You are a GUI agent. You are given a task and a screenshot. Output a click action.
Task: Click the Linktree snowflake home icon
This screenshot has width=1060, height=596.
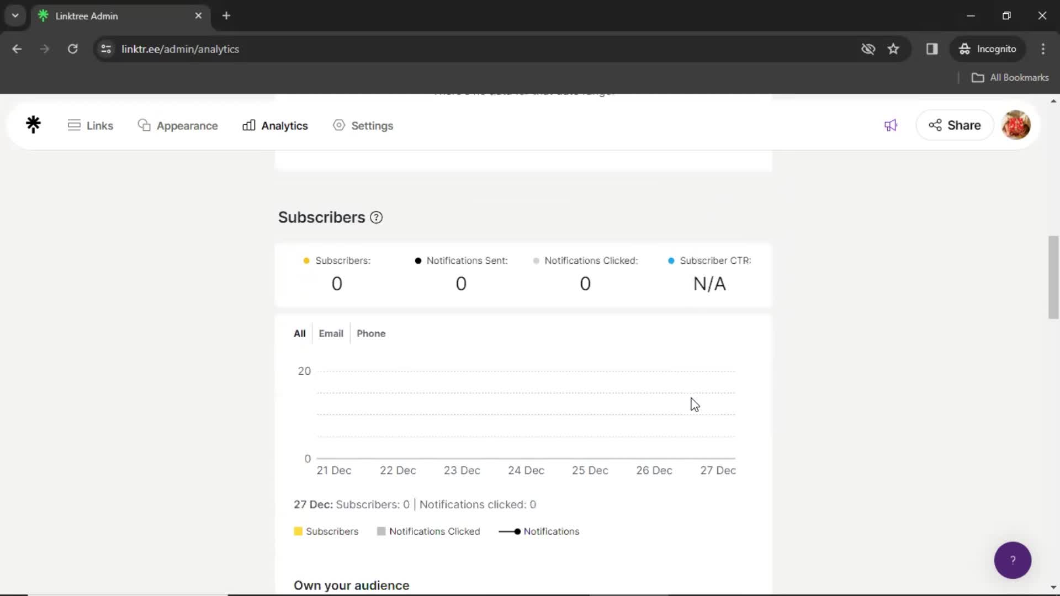[34, 125]
